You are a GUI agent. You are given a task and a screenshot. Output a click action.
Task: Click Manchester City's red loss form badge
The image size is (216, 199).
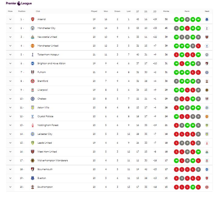pyautogui.click(x=187, y=28)
